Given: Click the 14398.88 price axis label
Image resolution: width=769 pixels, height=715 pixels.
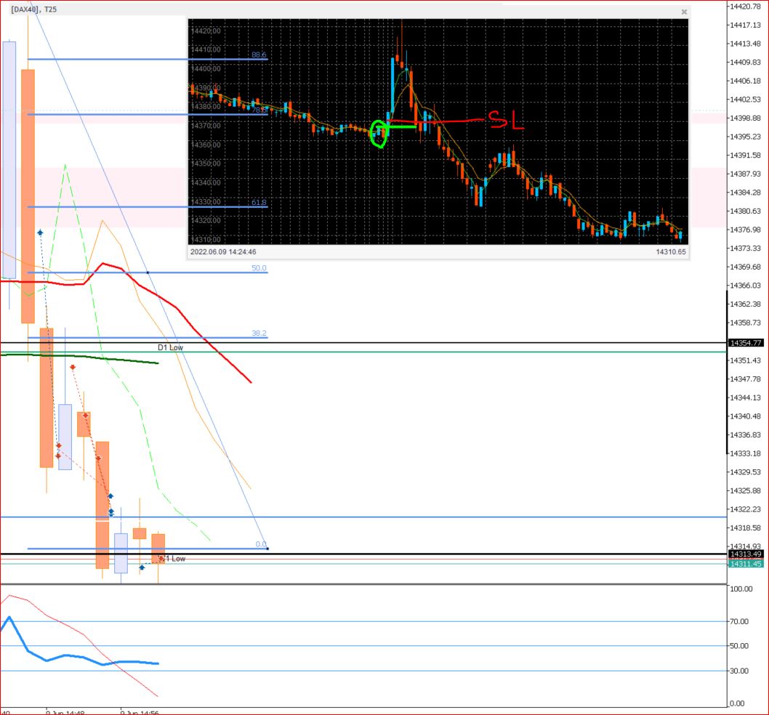Looking at the screenshot, I should pyautogui.click(x=746, y=118).
